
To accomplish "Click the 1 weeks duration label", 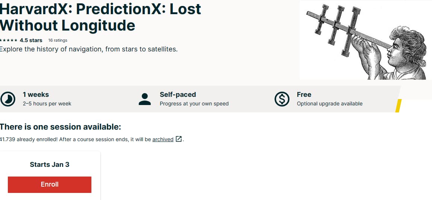I will coord(36,95).
